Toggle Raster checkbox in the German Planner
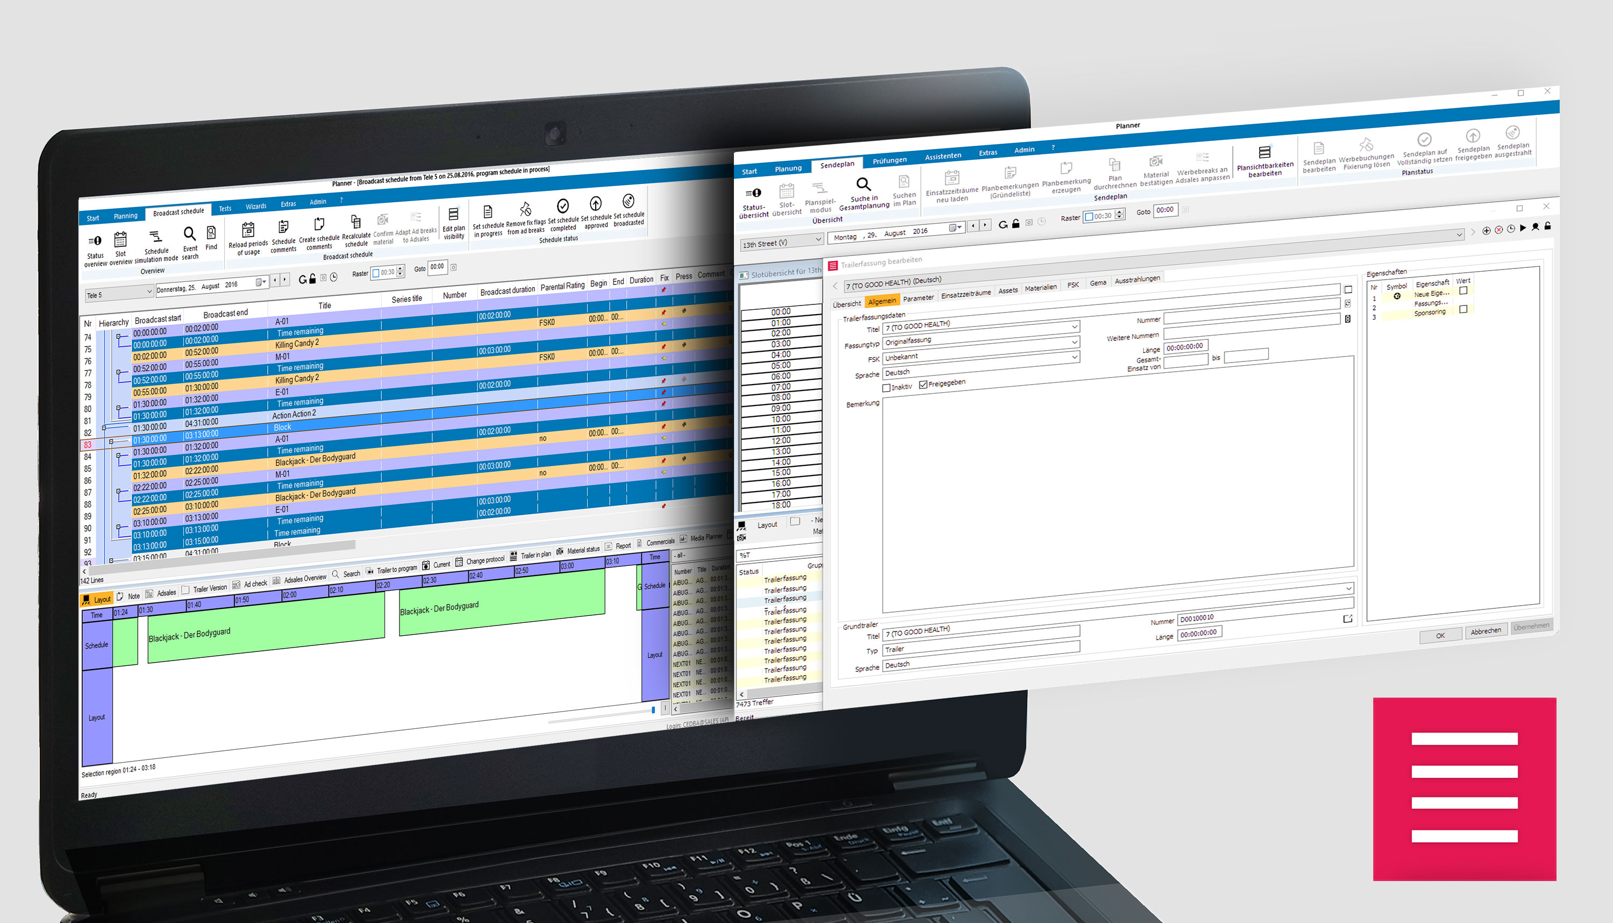 [1089, 217]
